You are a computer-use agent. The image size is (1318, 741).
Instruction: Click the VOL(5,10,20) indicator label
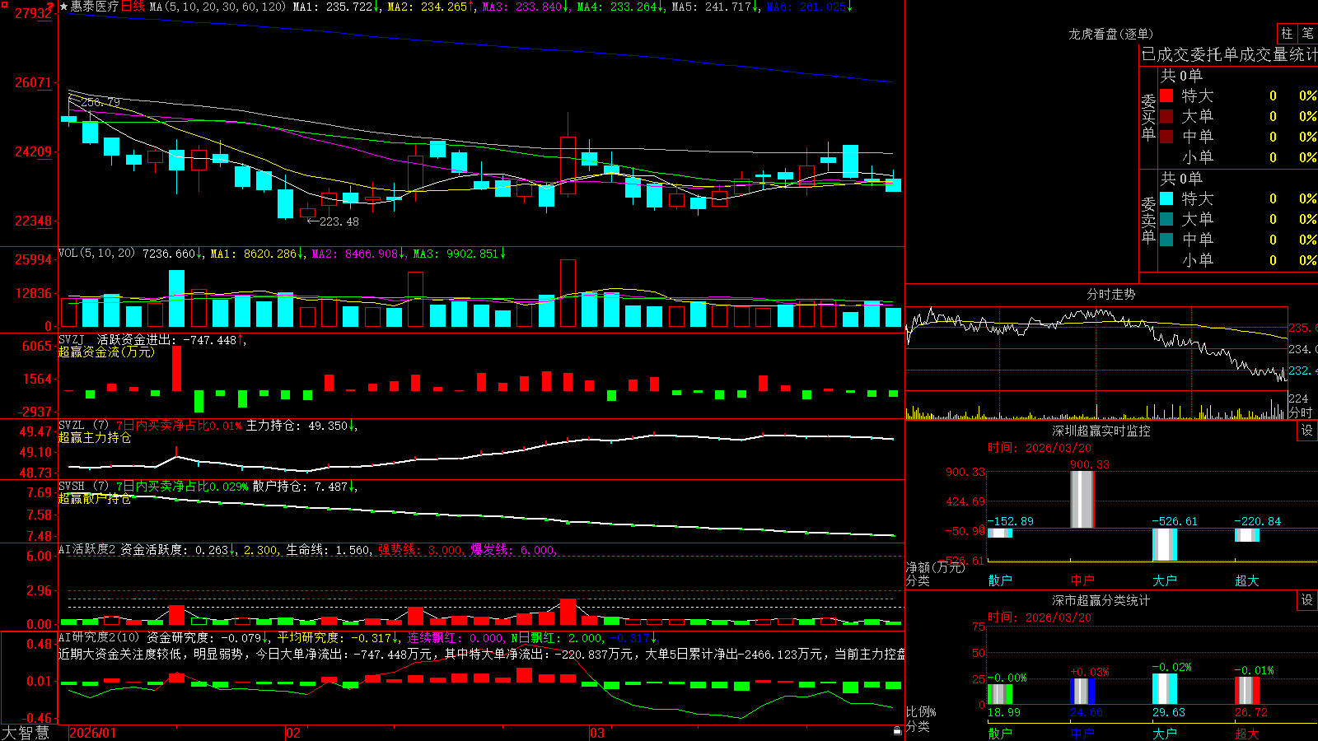(x=96, y=254)
